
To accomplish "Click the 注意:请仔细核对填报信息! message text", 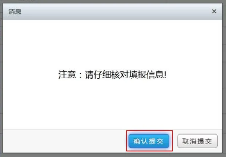I will point(112,75).
